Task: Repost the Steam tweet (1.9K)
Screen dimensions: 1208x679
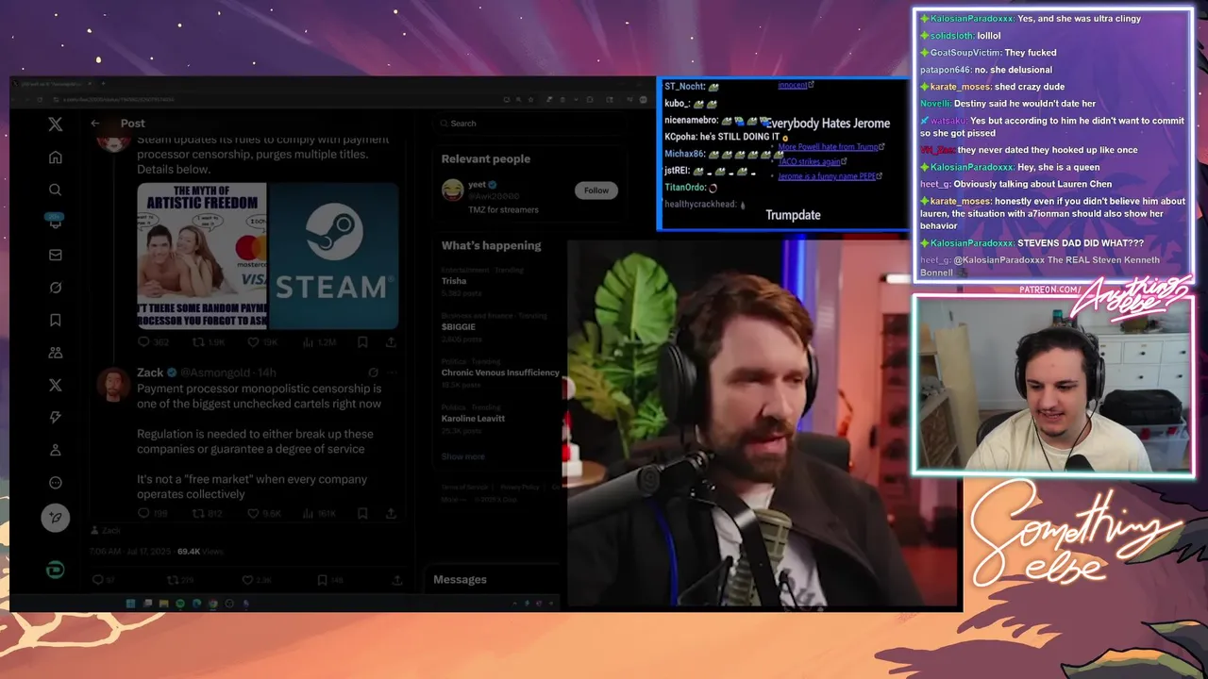Action: coord(208,342)
